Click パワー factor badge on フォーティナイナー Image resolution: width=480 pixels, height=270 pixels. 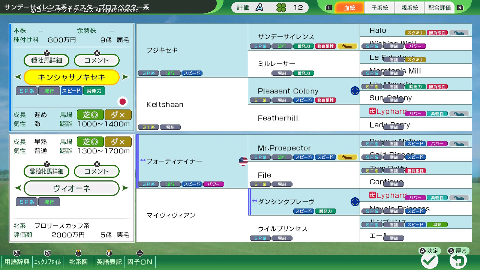[x=214, y=184]
